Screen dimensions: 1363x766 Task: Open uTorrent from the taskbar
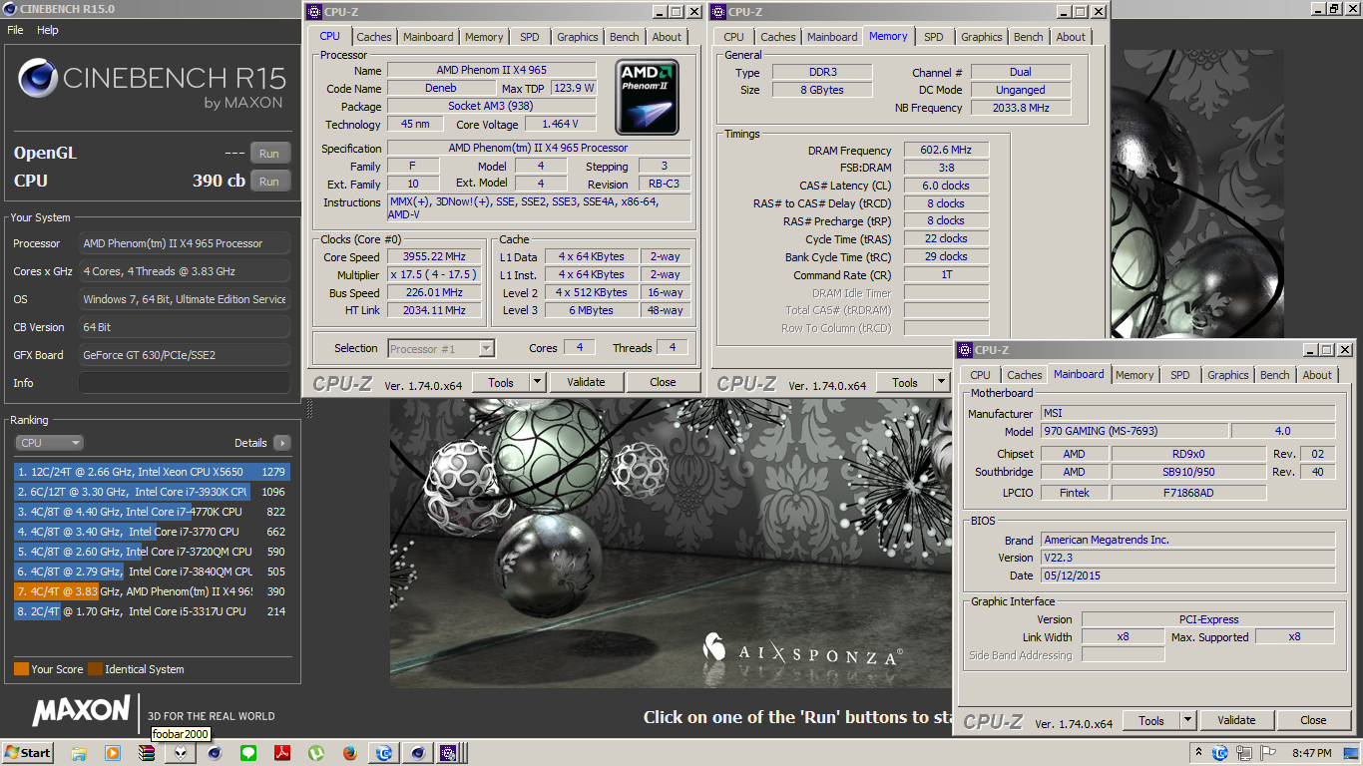click(x=316, y=753)
